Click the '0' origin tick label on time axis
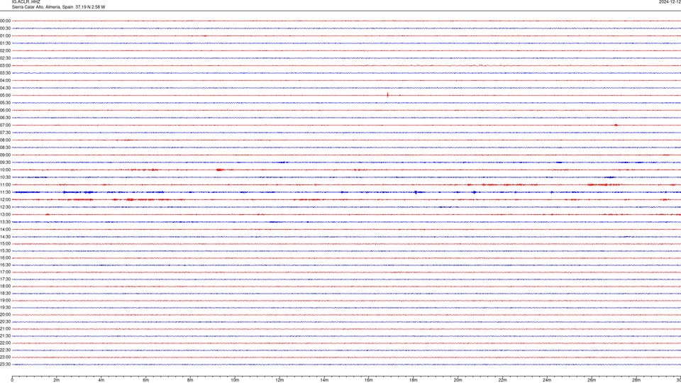Screen dimensions: 681x383 click(x=12, y=380)
